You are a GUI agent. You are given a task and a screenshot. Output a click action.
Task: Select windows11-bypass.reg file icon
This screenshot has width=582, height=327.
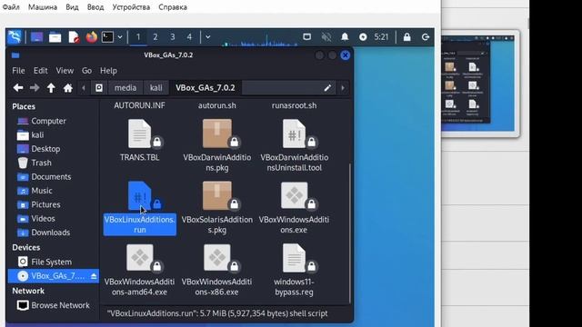coord(295,258)
